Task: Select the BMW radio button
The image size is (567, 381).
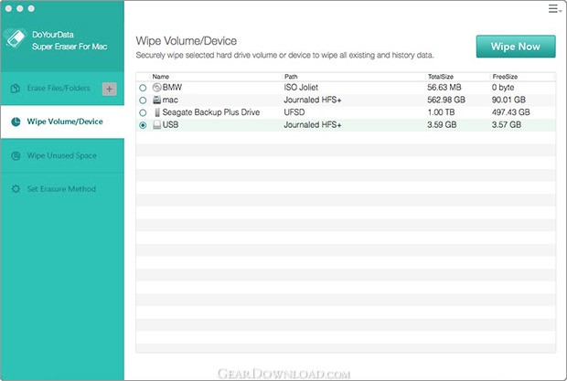Action: point(143,88)
